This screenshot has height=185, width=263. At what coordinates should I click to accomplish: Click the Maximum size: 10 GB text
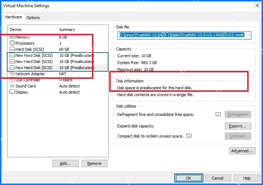[x=135, y=69]
